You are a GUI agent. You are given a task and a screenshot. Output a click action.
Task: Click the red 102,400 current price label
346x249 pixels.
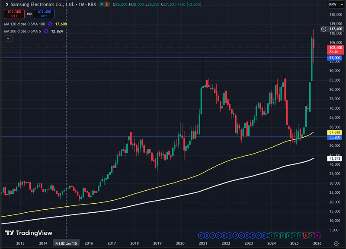(x=336, y=50)
